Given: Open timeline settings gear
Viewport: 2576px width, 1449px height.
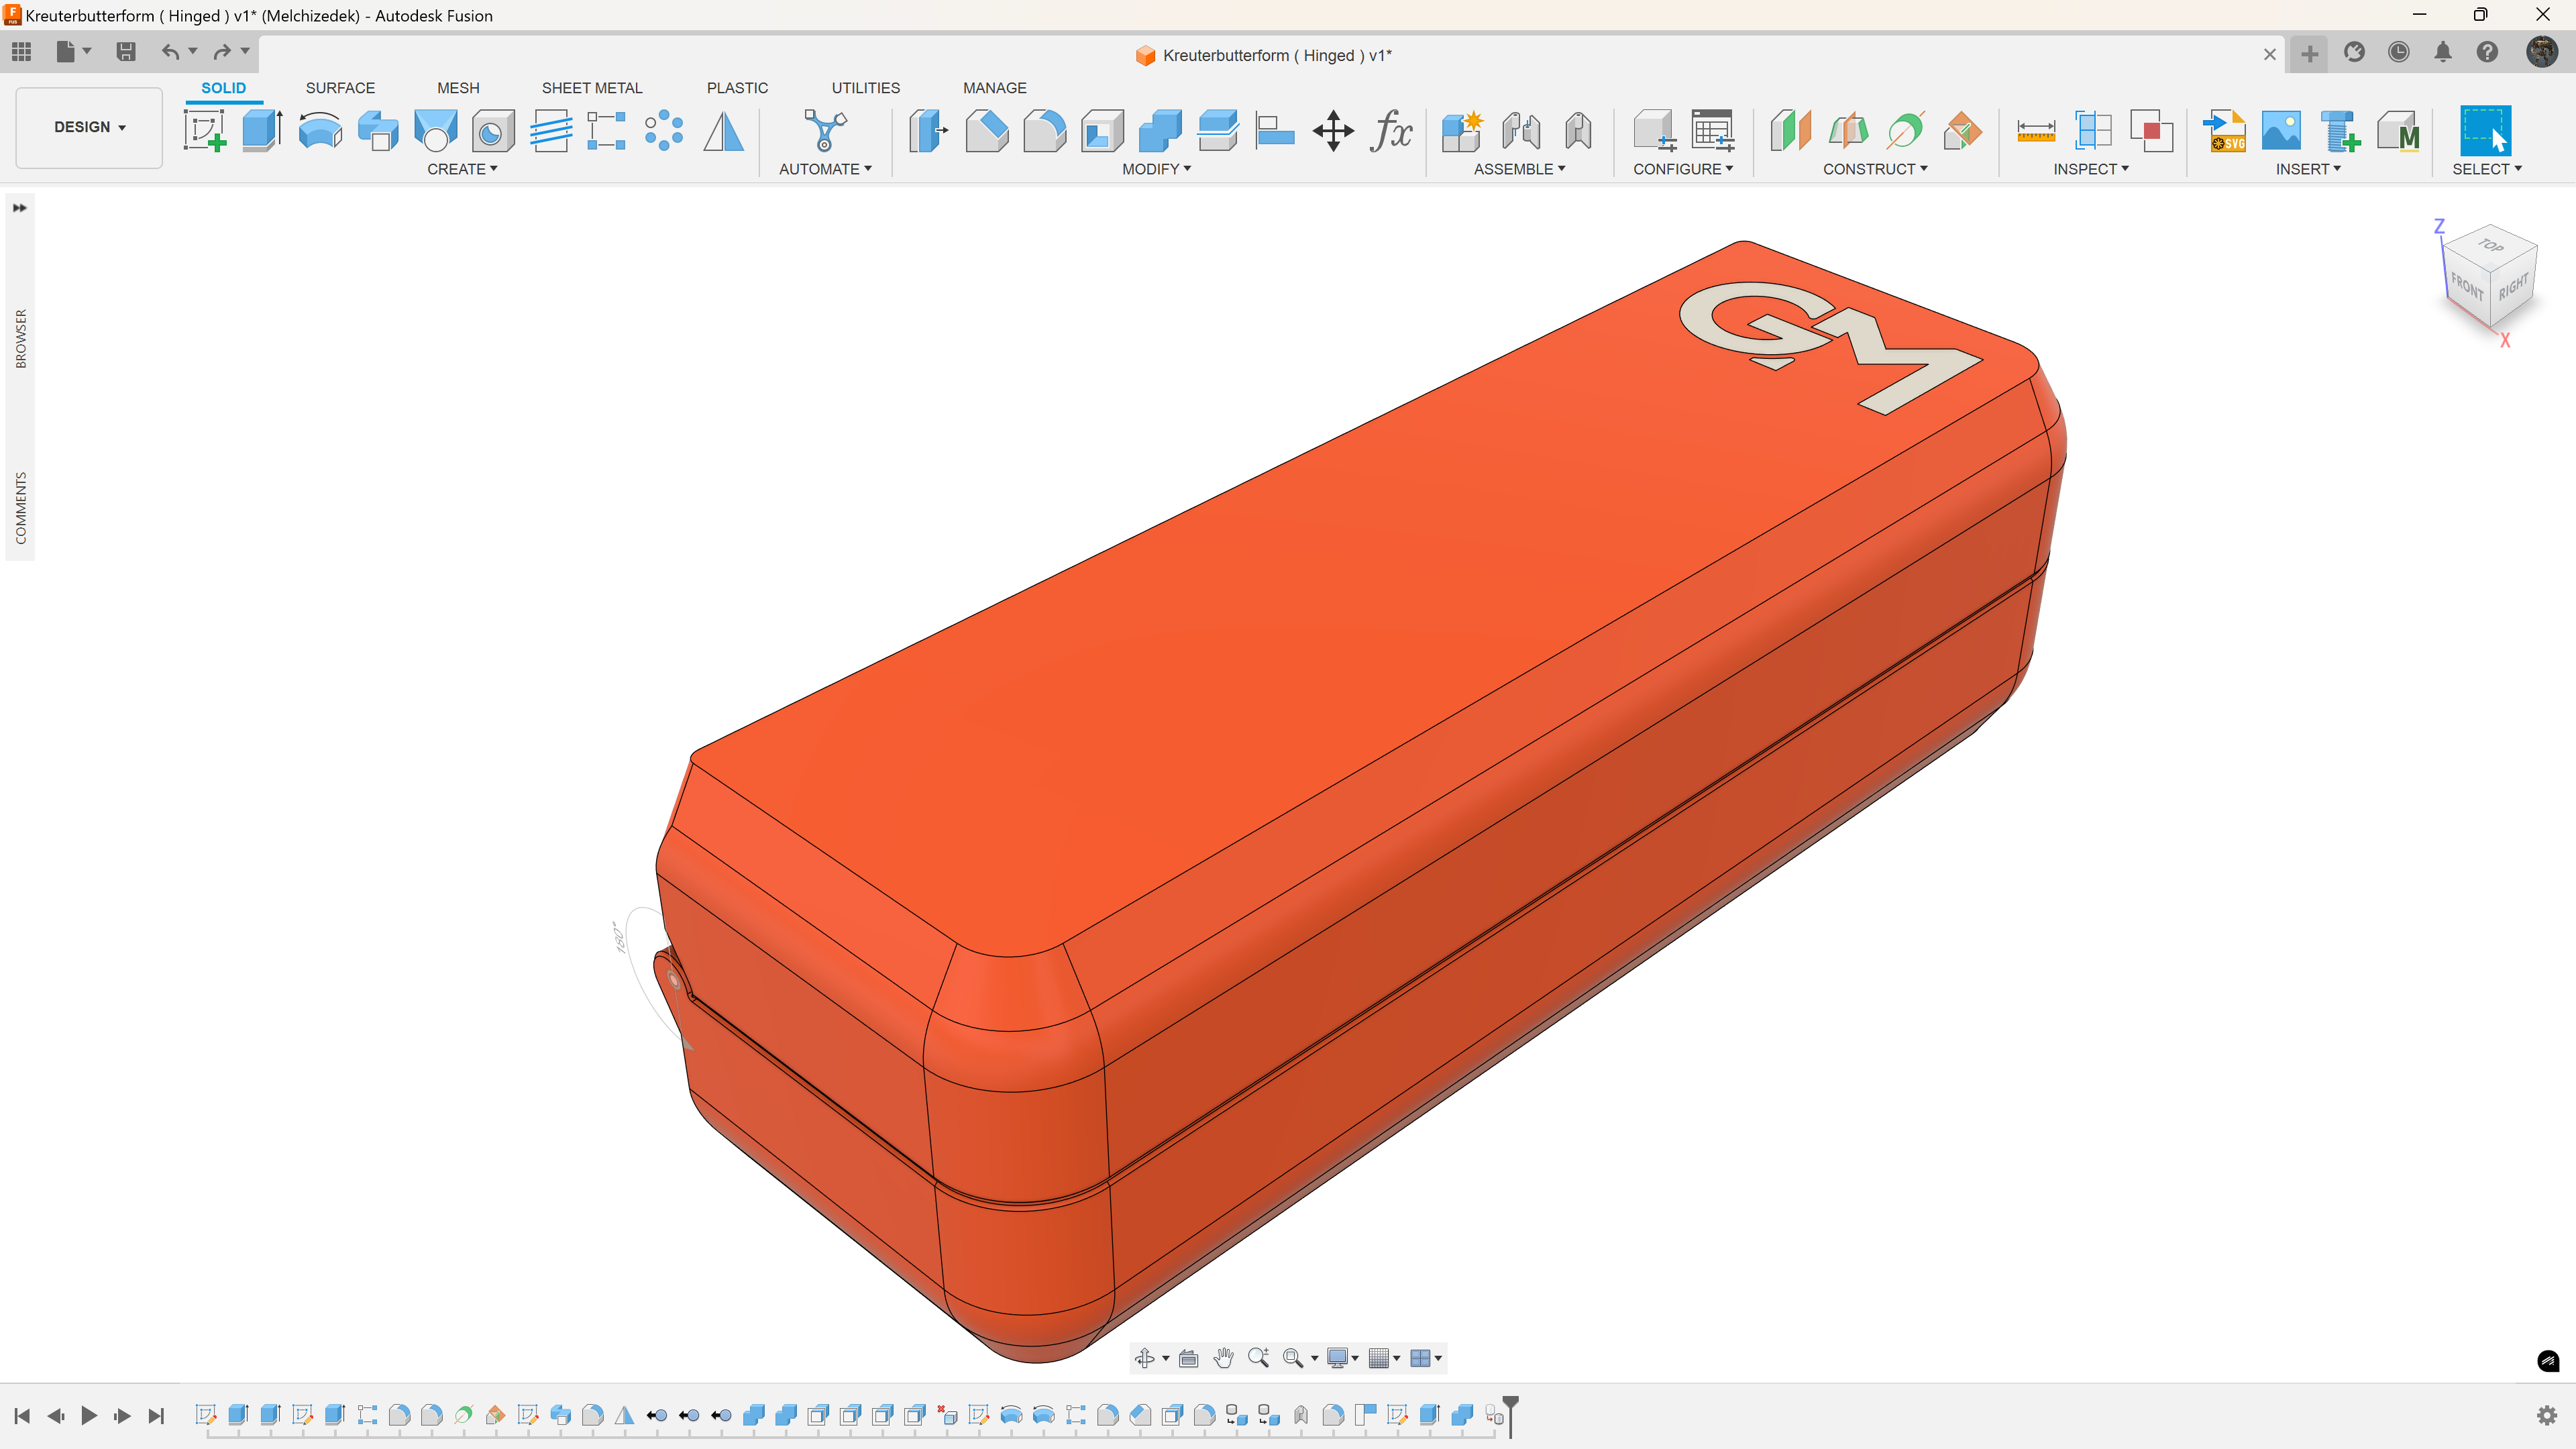Looking at the screenshot, I should [2548, 1415].
